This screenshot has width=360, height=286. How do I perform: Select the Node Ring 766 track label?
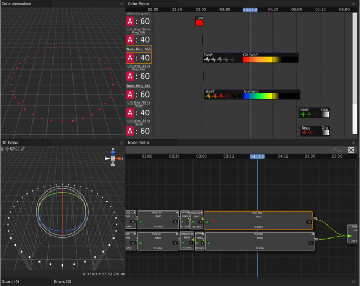138,49
